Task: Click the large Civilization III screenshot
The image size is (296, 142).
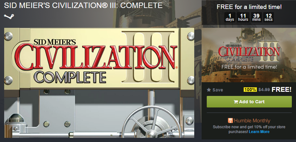Action: (99, 83)
